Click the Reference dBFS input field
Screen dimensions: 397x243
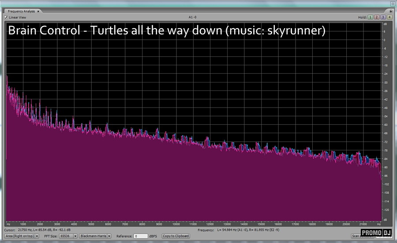(x=141, y=236)
